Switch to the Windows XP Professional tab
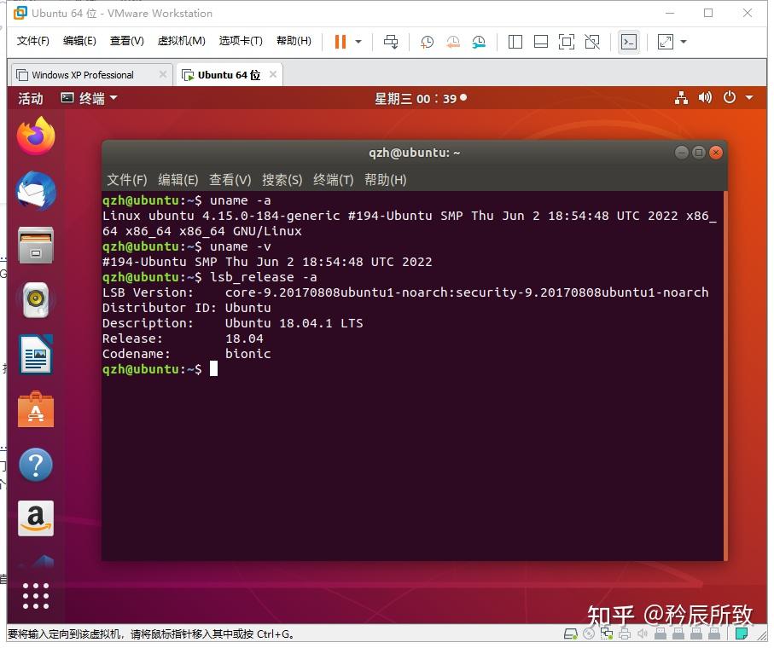This screenshot has width=774, height=648. point(81,74)
